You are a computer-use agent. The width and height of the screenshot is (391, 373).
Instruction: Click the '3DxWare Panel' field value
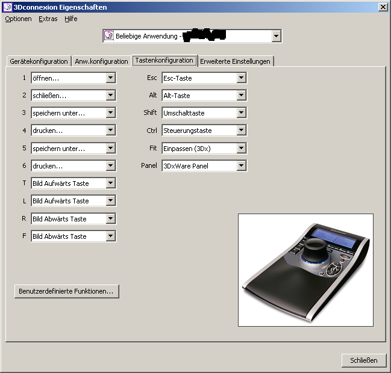point(186,166)
